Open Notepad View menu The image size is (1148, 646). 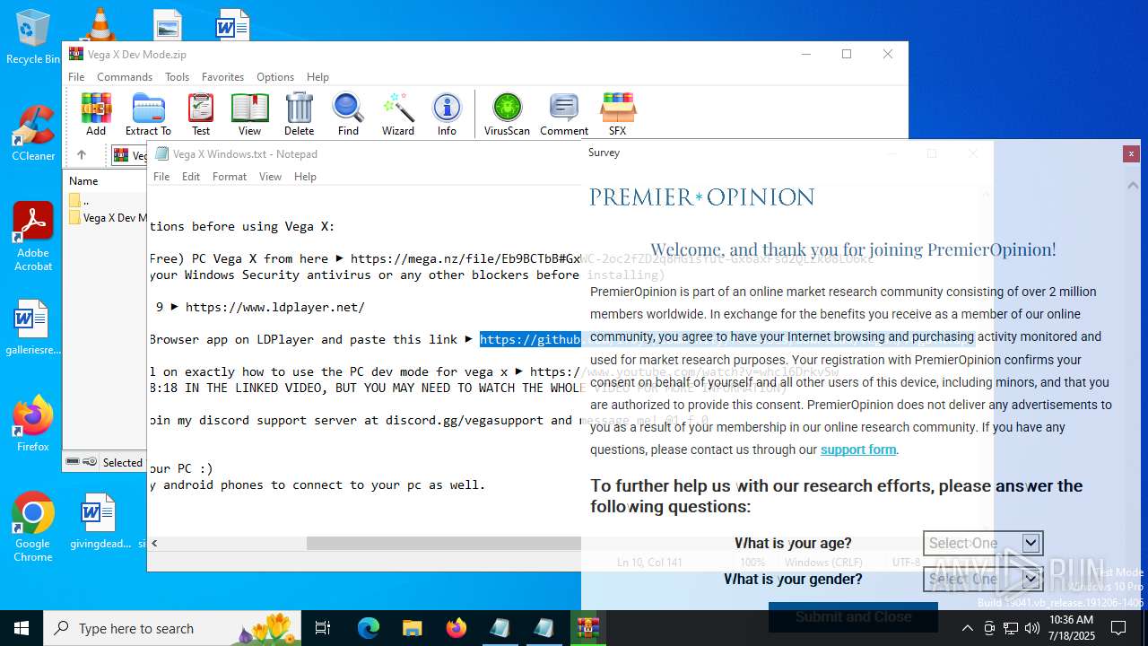pyautogui.click(x=270, y=177)
